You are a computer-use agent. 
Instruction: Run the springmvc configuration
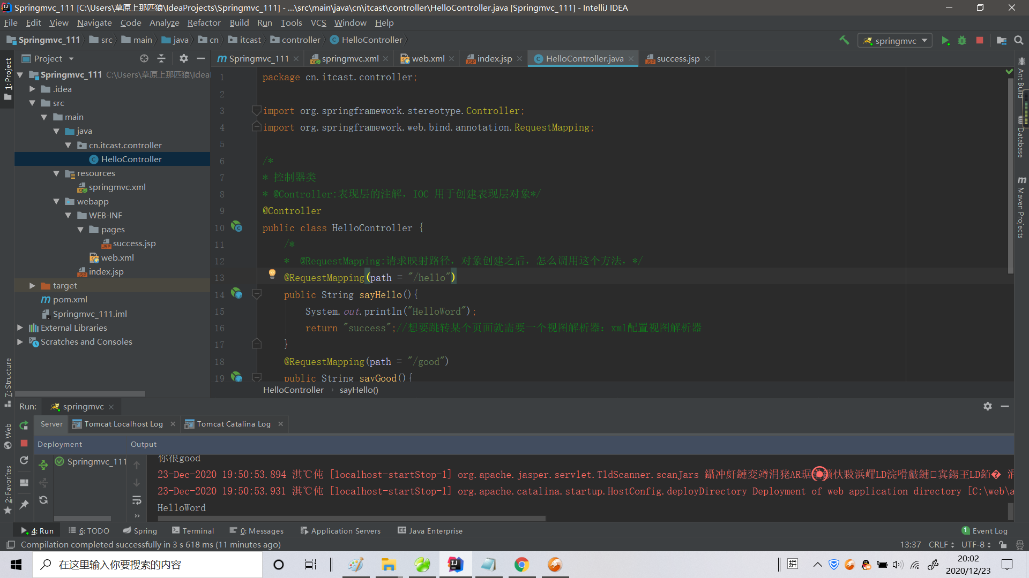[945, 40]
